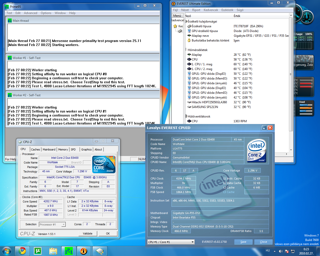Viewport: 320px width, 256px height.
Task: Open the Test menu in Prime95
Action: [x=9, y=13]
